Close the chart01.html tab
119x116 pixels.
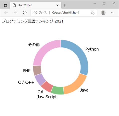pyautogui.click(x=57, y=5)
